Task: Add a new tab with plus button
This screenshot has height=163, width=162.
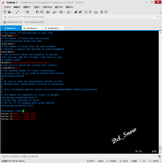Action: pyautogui.click(x=67, y=28)
